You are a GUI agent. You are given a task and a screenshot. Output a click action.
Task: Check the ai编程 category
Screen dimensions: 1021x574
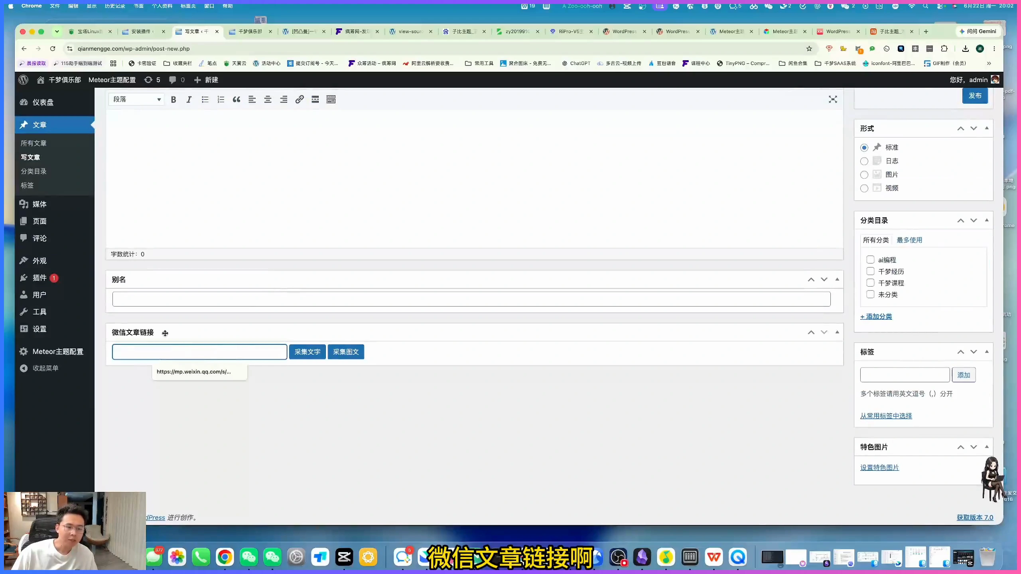pyautogui.click(x=870, y=260)
